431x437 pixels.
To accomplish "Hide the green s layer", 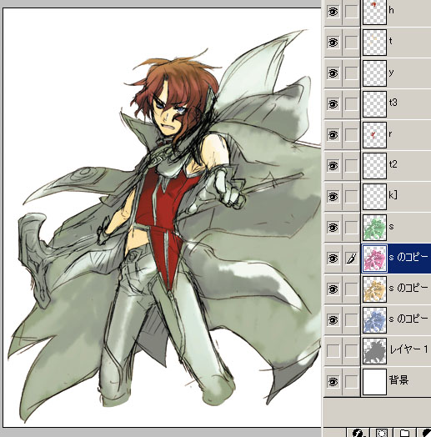I will point(333,228).
